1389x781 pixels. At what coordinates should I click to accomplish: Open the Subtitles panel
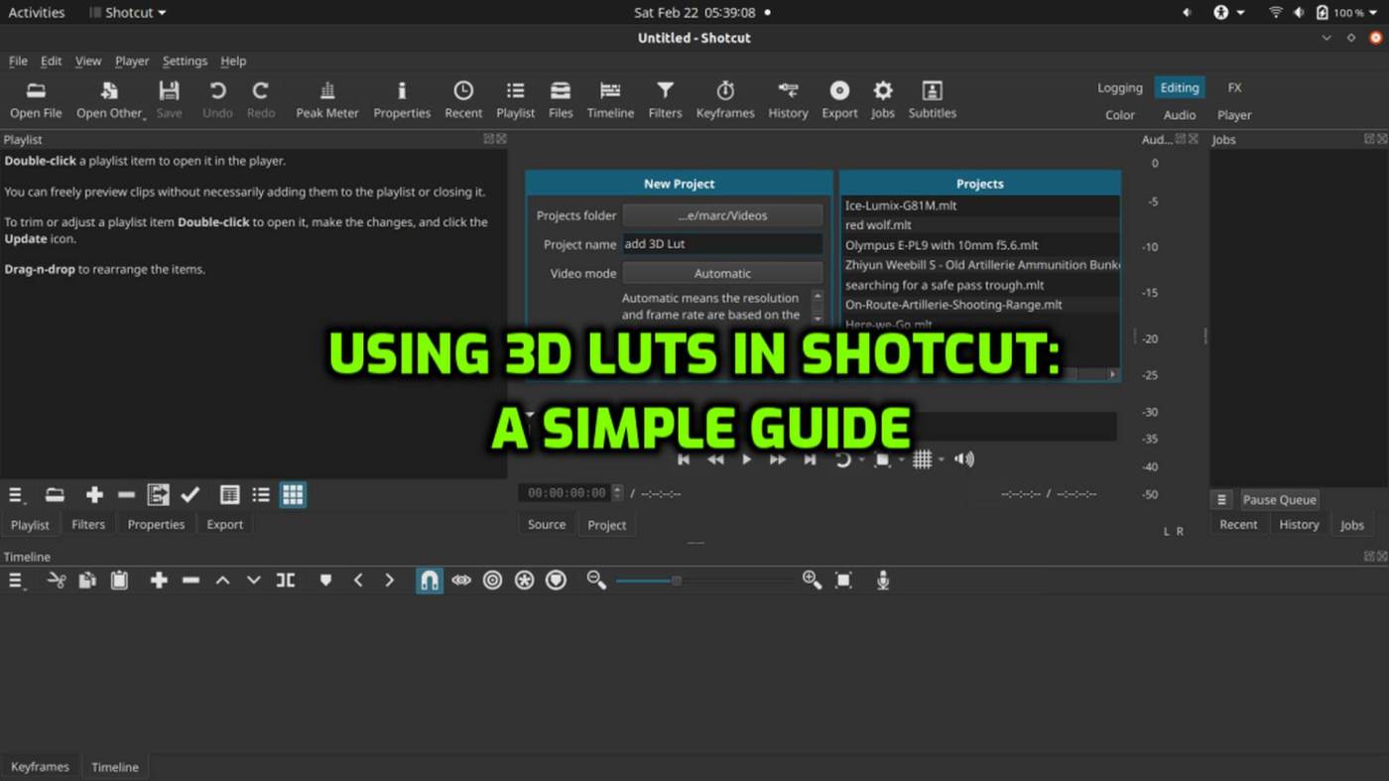coord(933,100)
